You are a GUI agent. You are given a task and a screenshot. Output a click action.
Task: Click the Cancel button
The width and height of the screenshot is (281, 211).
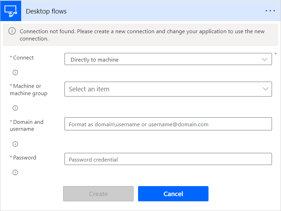[x=173, y=194]
